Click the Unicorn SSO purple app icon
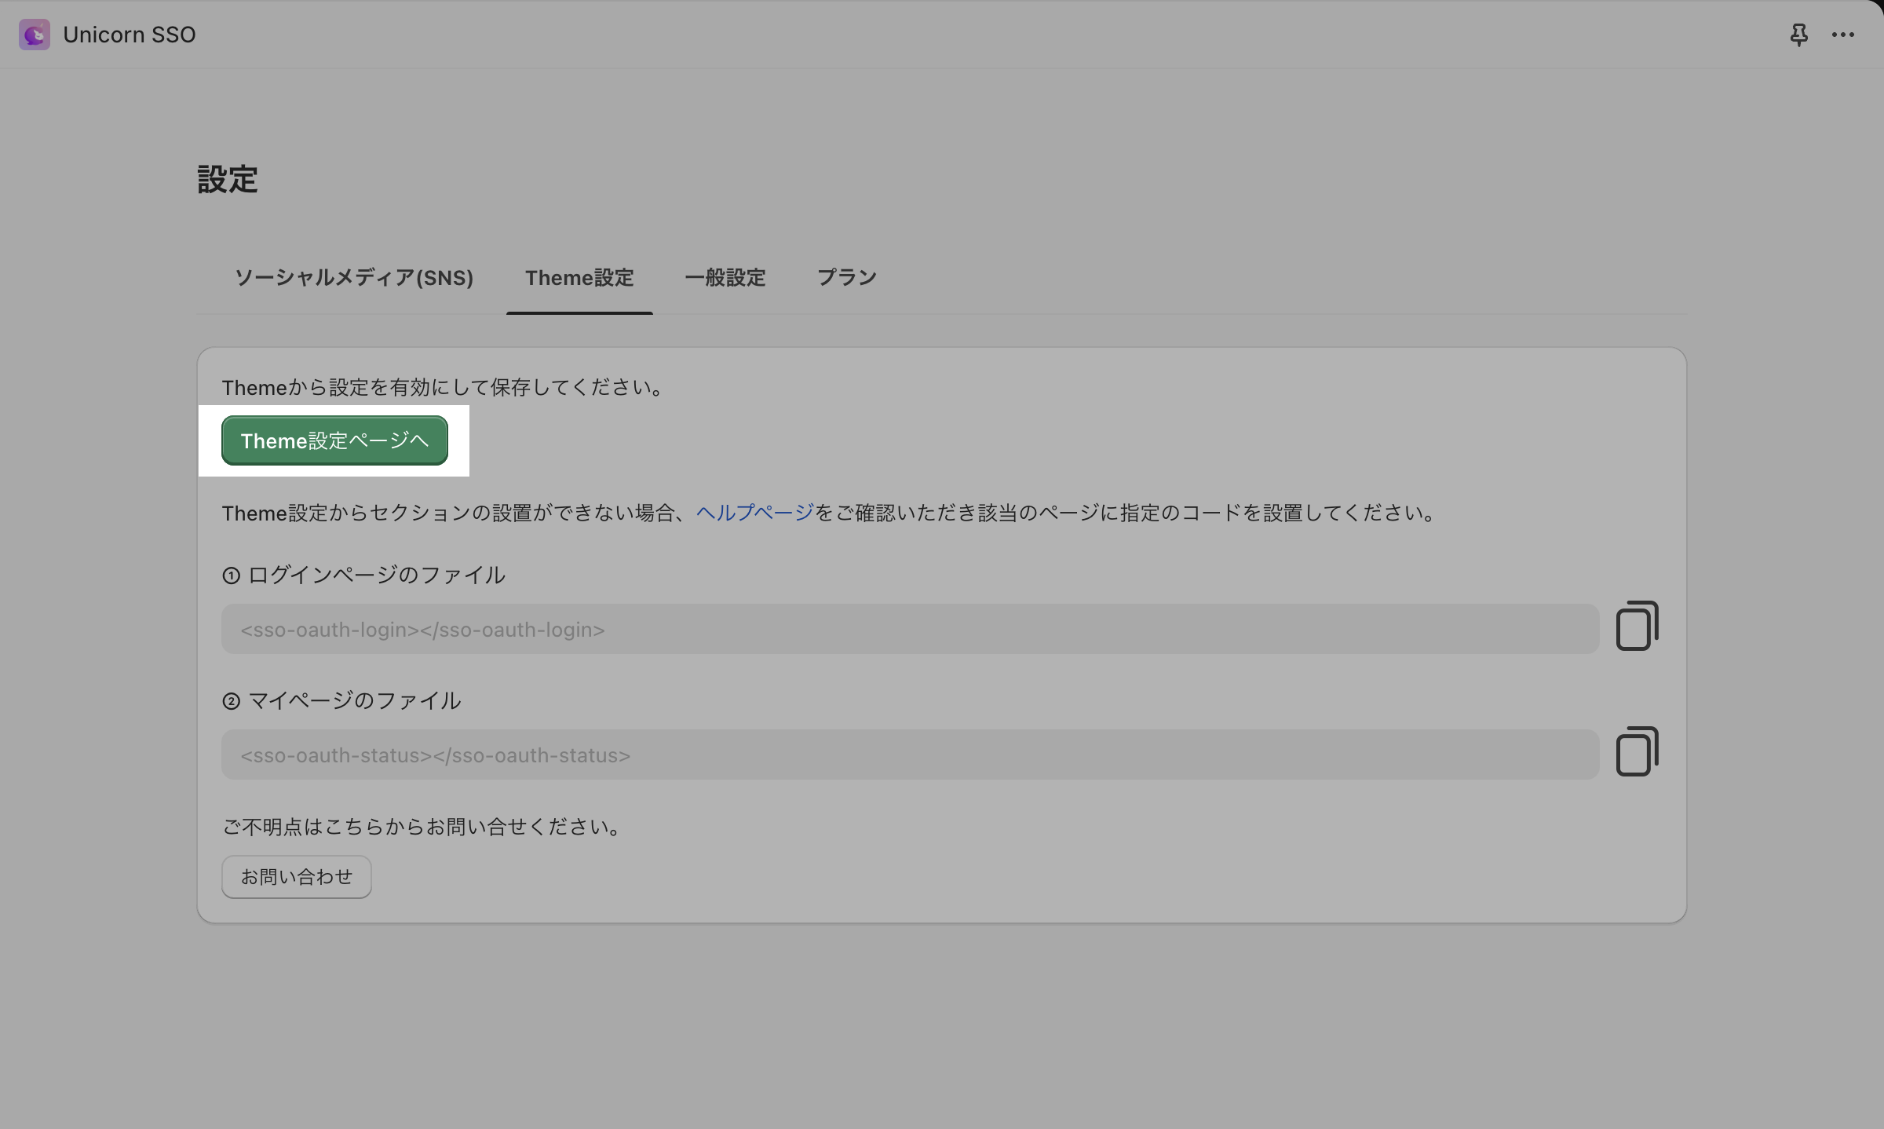This screenshot has height=1129, width=1884. (35, 35)
